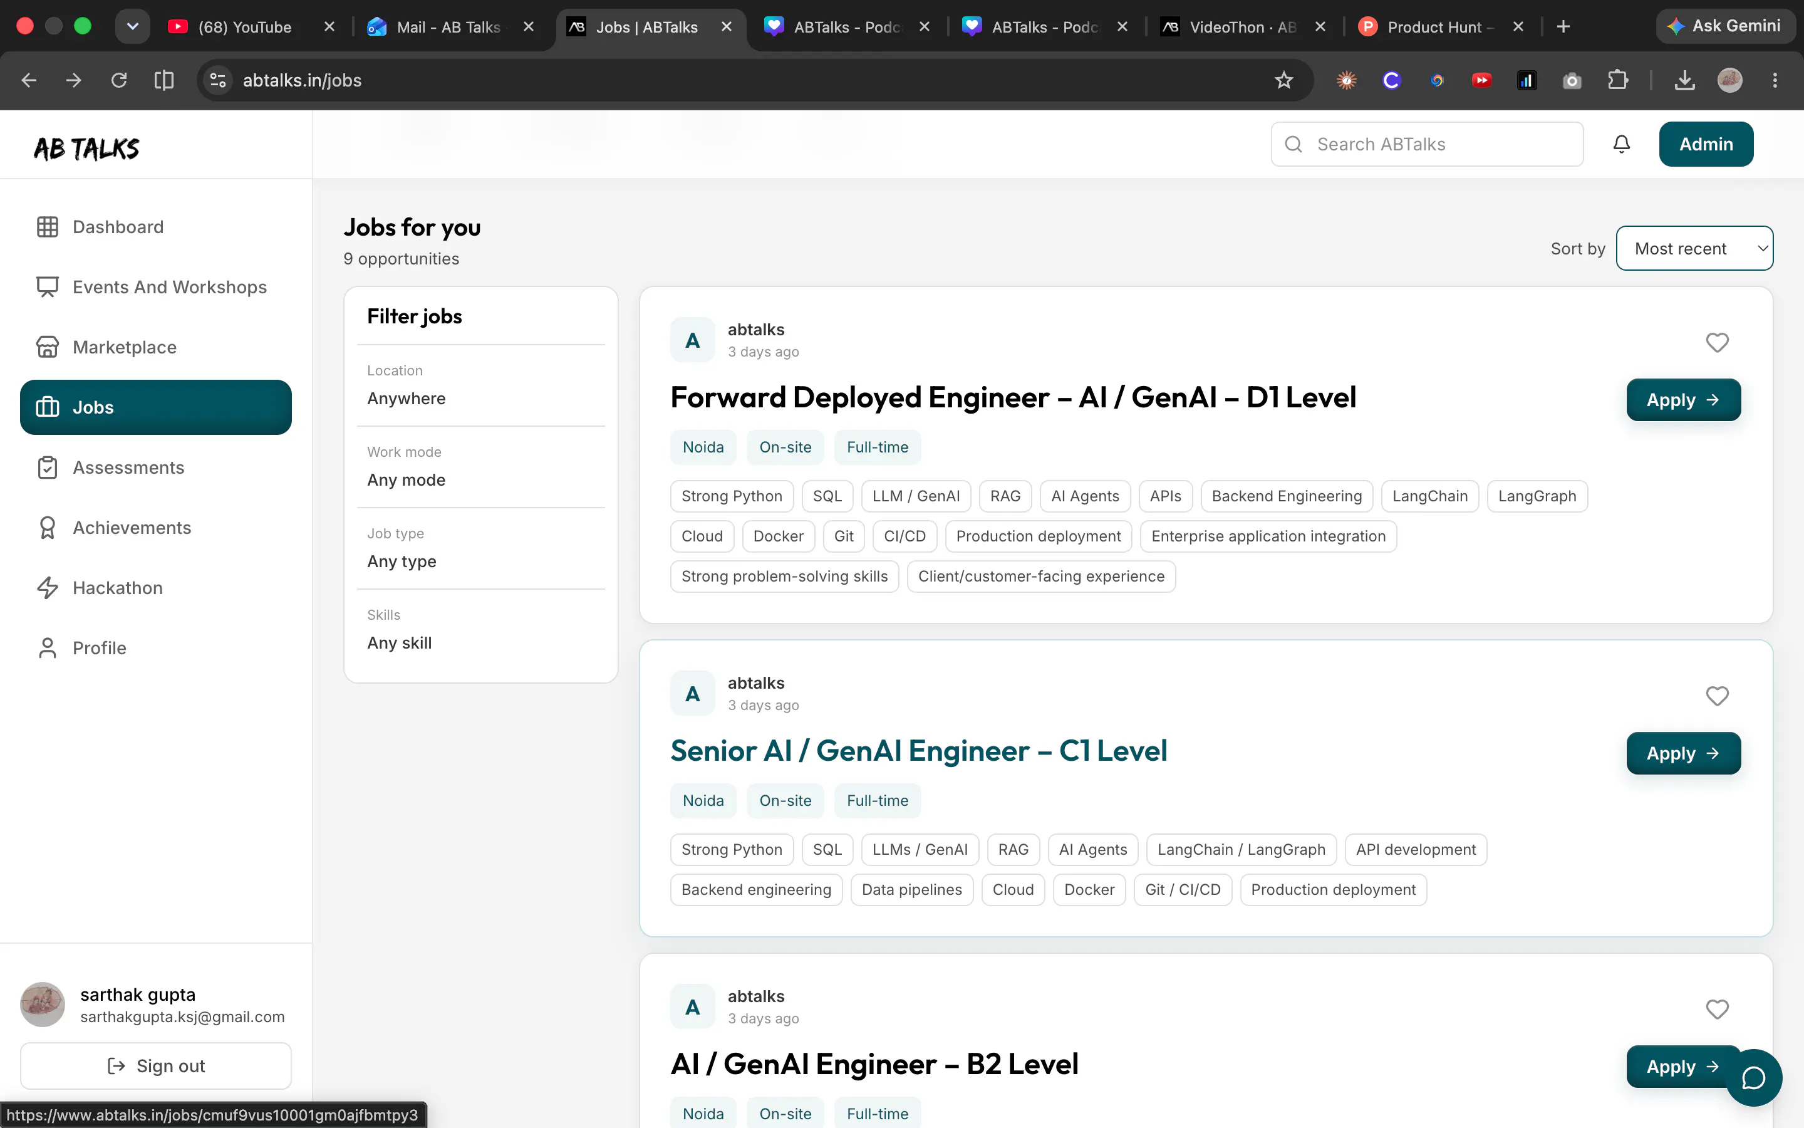Apply to Forward Deployed Engineer job

[1683, 400]
